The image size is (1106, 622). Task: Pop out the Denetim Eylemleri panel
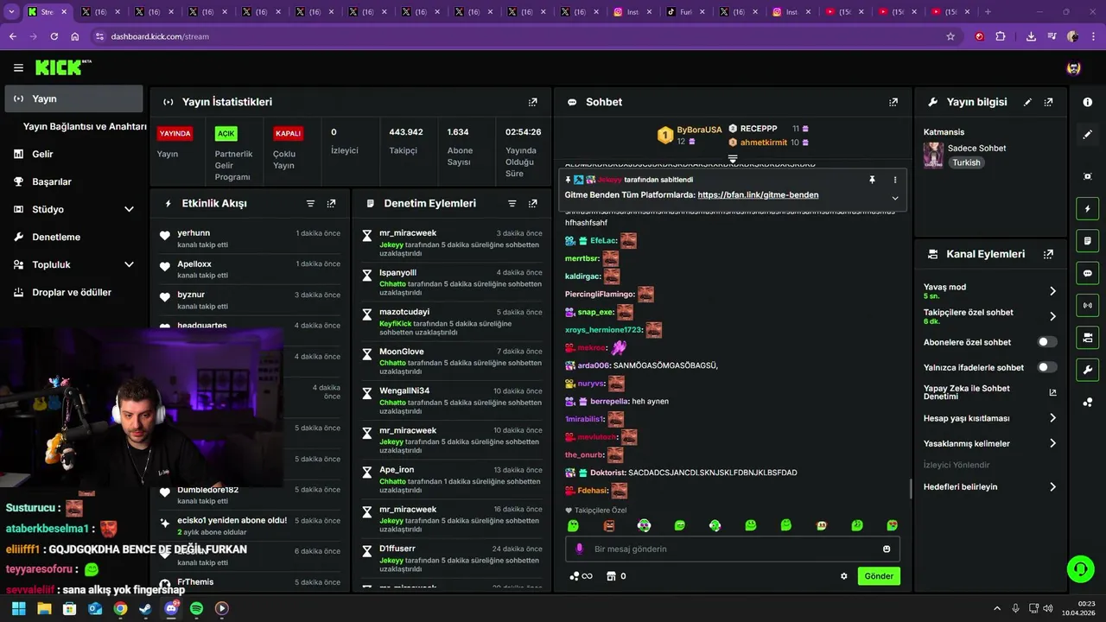pos(532,204)
